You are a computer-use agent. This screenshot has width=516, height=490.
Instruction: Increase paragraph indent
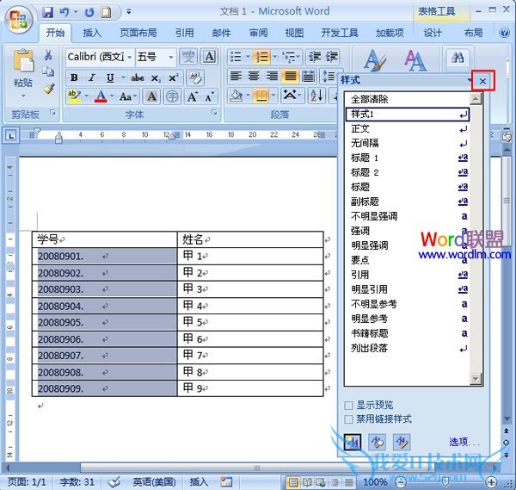click(x=332, y=57)
